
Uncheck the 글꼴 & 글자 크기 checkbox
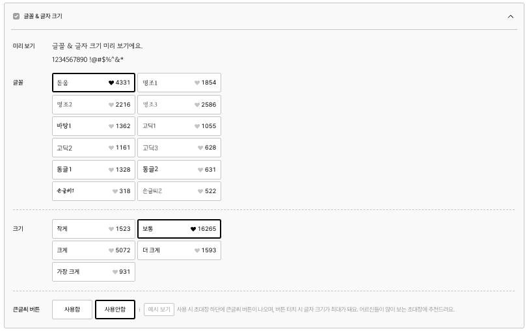pos(16,16)
